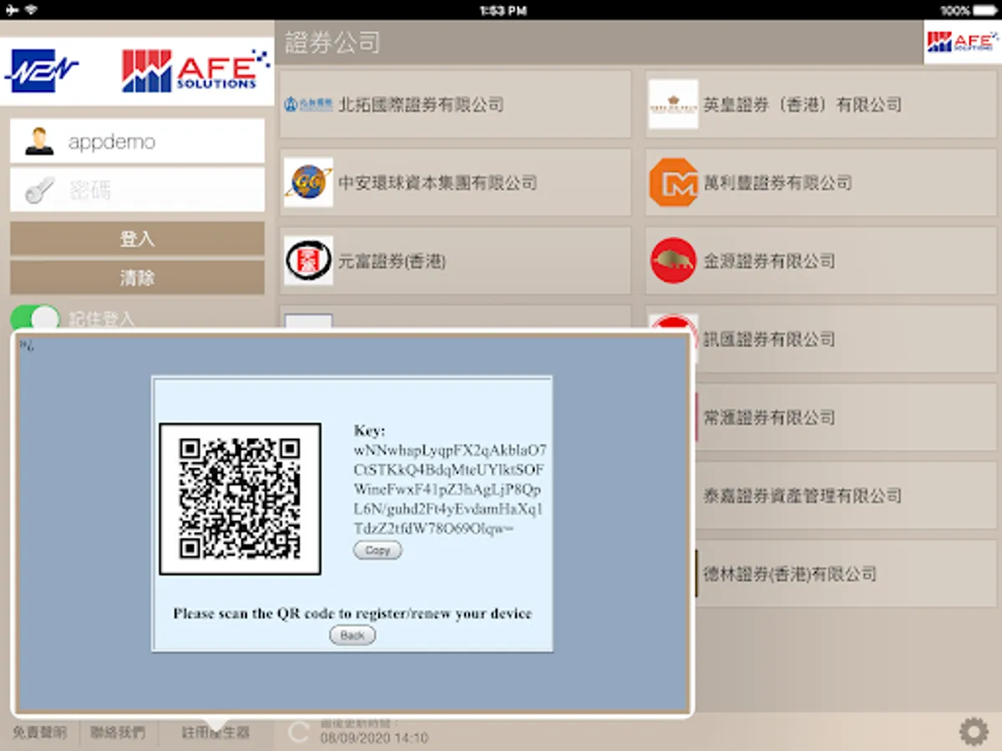Click the Key text string
1002x751 pixels.
coord(450,489)
